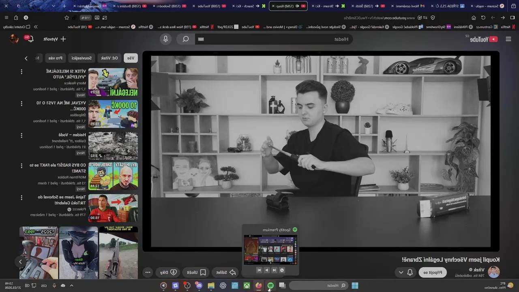Click the magnifier search button on YouTube

[186, 39]
